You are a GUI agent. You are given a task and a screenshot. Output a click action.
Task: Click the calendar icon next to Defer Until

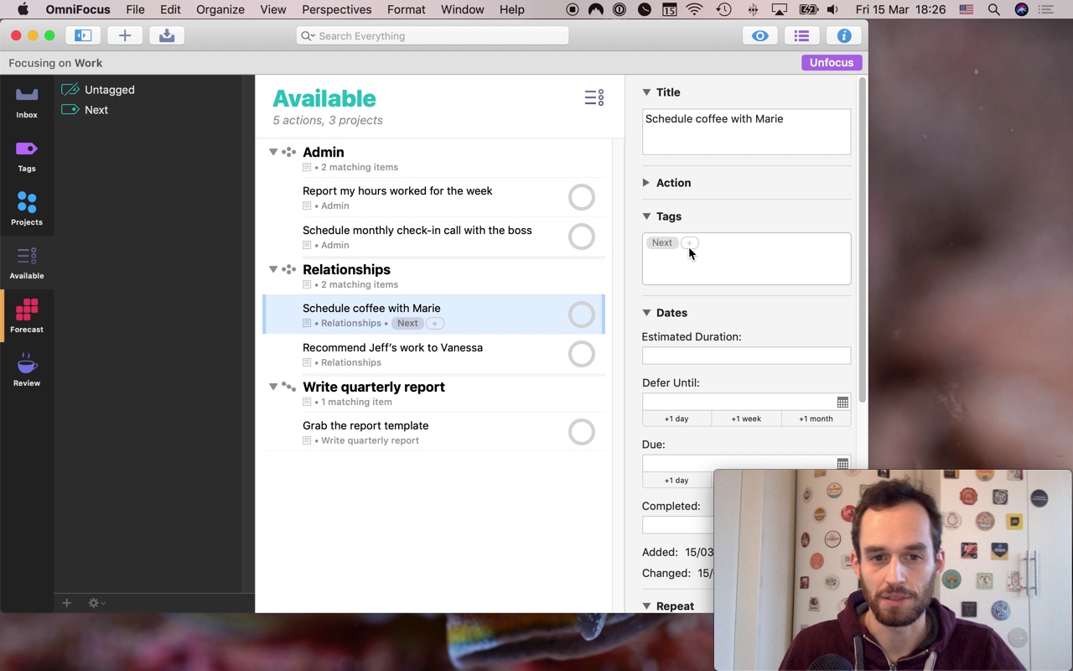pos(842,402)
